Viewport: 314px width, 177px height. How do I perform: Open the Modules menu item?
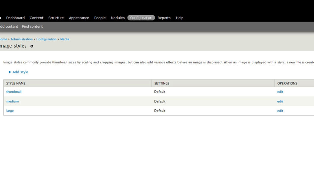coord(117,18)
